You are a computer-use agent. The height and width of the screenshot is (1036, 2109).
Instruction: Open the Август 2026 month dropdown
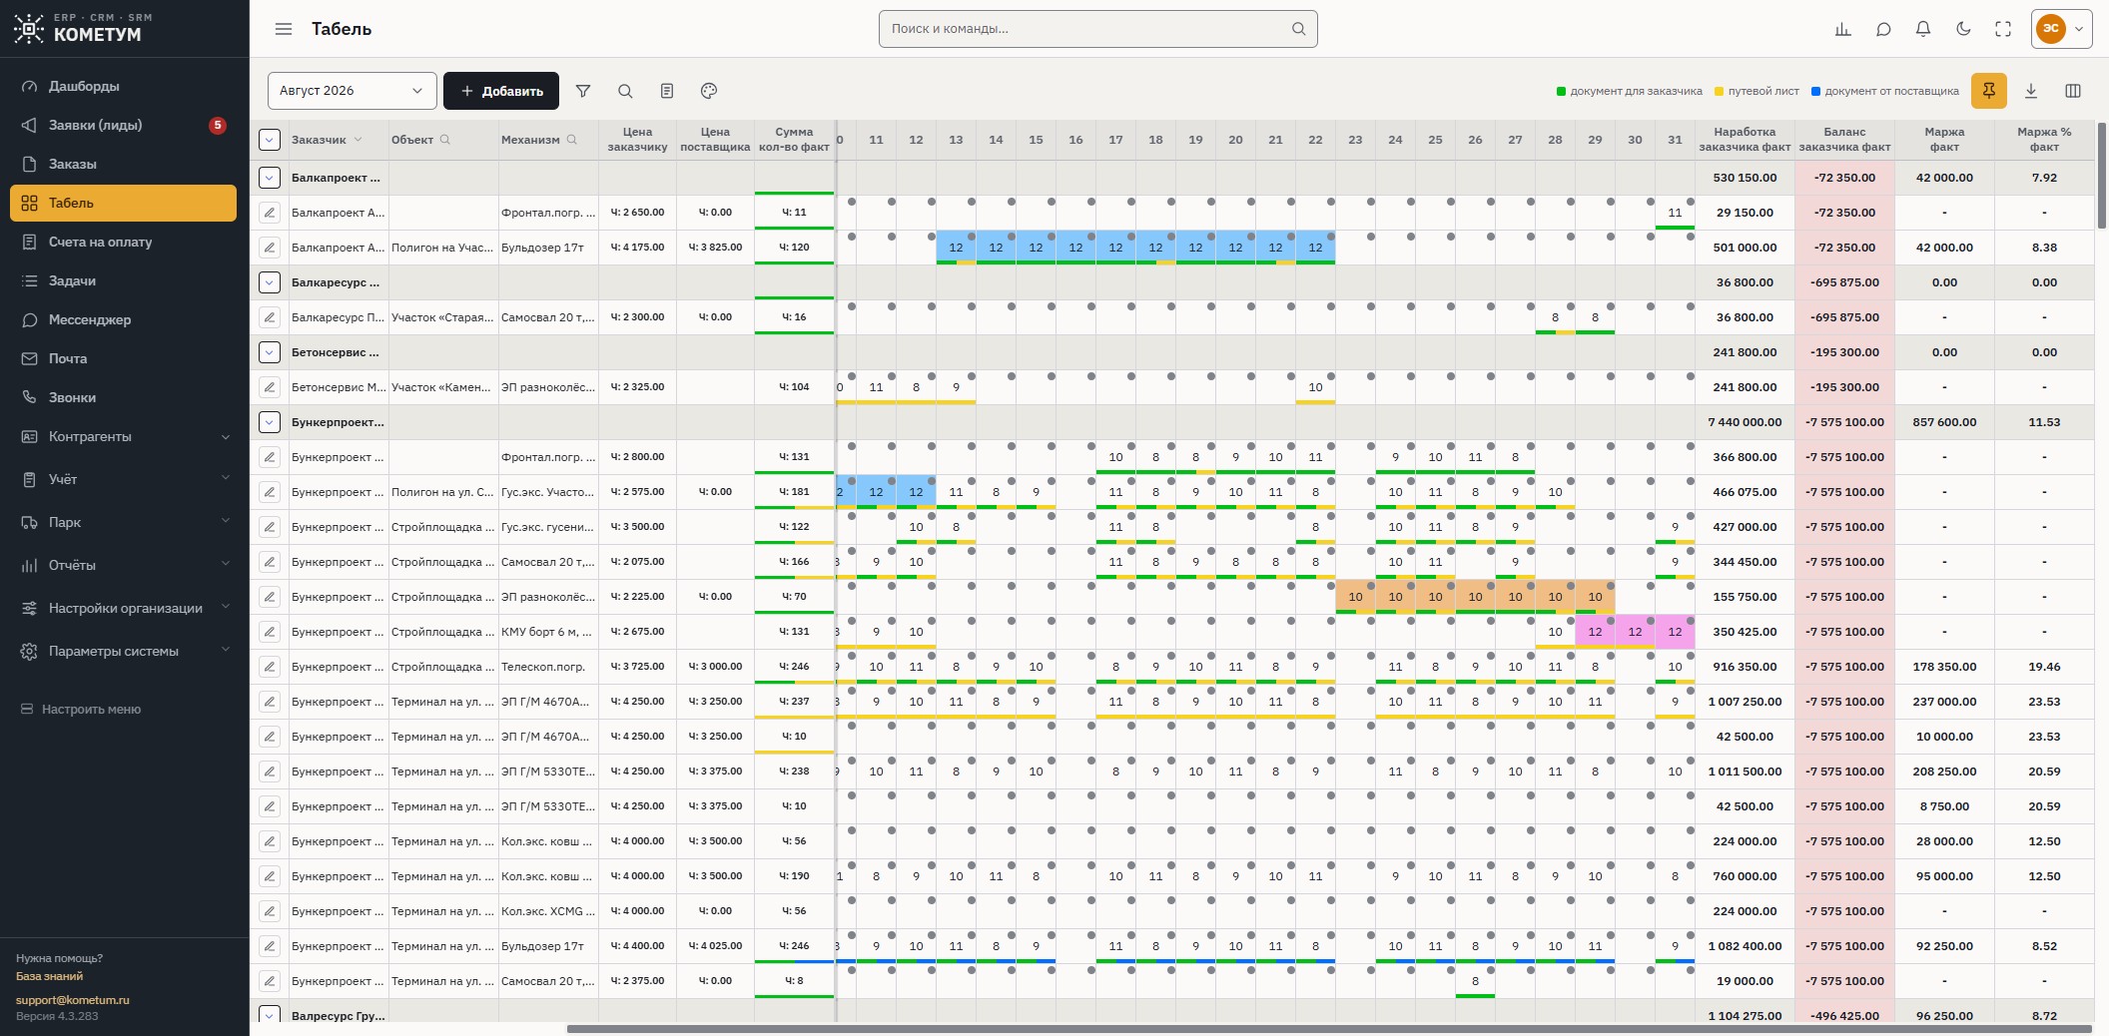pyautogui.click(x=352, y=91)
